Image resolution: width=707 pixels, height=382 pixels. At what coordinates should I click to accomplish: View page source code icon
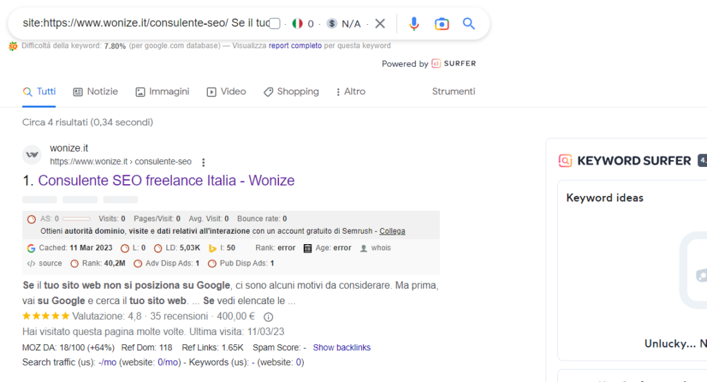(31, 263)
